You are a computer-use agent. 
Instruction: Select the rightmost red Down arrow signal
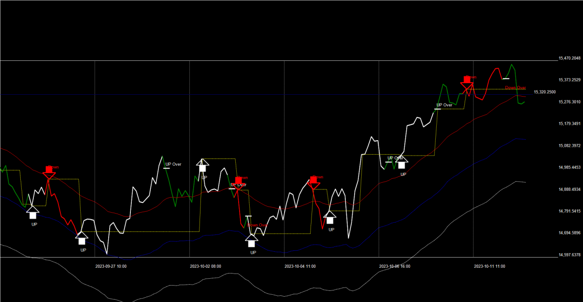[467, 83]
